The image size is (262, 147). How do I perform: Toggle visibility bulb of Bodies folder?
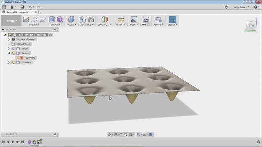coord(13,53)
